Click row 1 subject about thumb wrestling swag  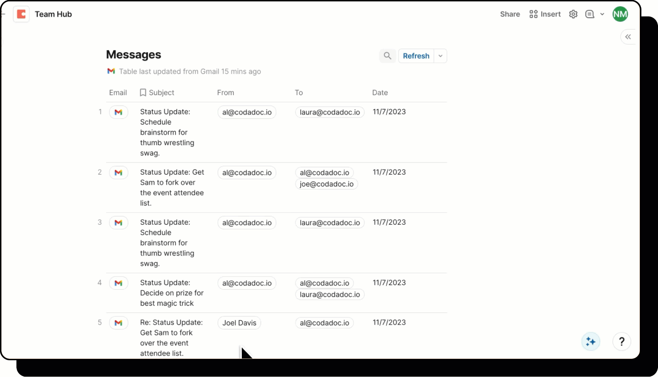(x=167, y=132)
